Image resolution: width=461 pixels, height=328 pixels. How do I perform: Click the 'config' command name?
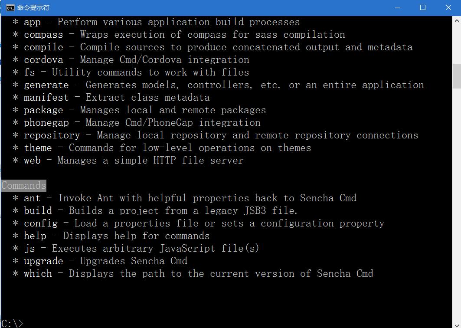pyautogui.click(x=41, y=223)
